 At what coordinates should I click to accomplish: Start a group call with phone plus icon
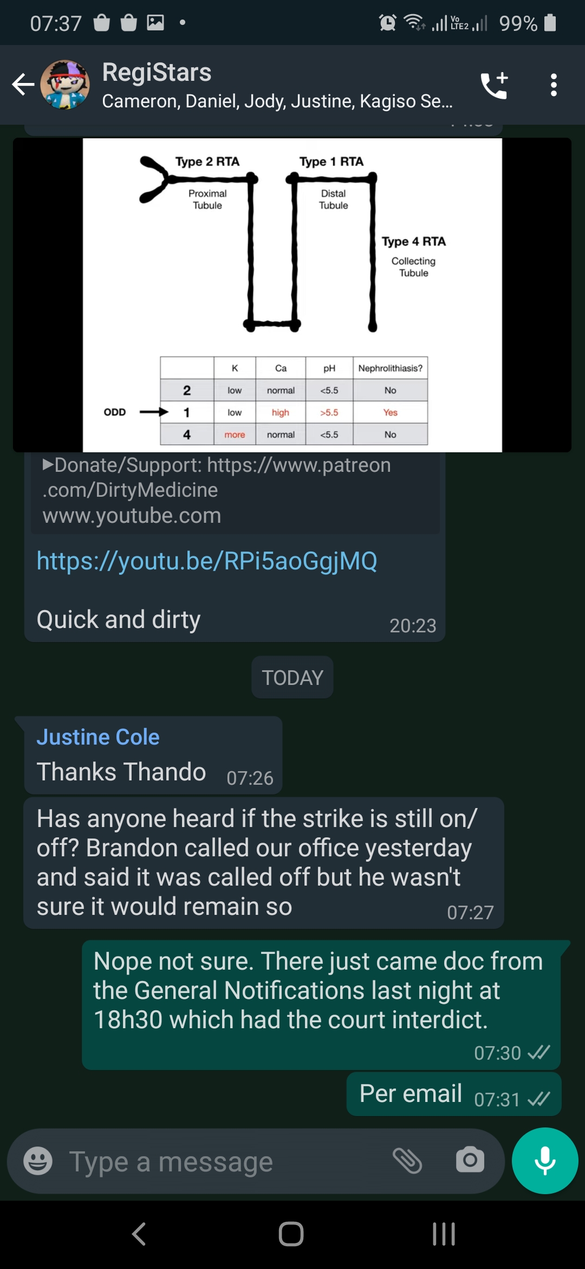point(494,85)
